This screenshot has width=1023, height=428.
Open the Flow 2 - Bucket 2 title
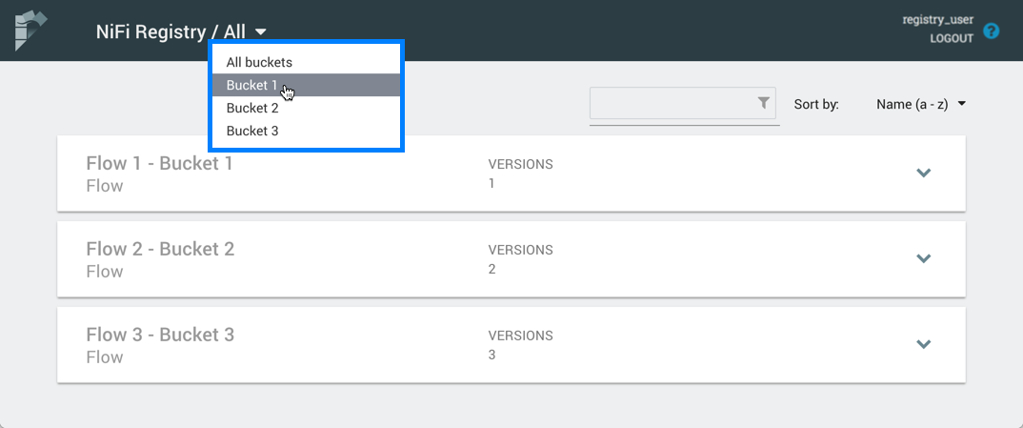point(159,249)
